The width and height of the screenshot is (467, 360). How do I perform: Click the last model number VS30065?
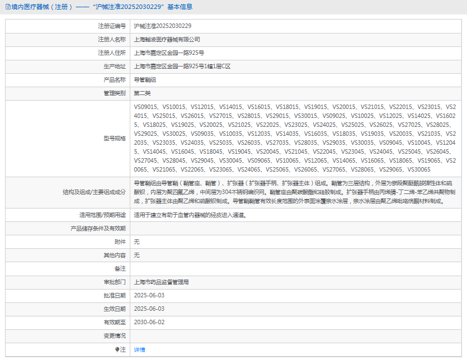(x=419, y=169)
